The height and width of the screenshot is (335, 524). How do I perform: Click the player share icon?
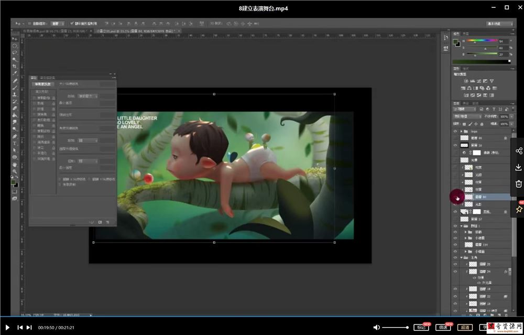[519, 151]
